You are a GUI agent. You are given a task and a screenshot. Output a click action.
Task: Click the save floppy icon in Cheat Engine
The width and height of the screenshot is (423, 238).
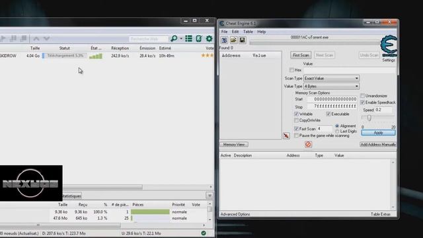[243, 40]
